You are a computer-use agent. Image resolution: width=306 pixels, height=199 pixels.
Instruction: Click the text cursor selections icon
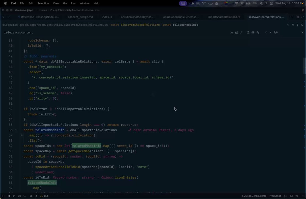tap(297, 25)
